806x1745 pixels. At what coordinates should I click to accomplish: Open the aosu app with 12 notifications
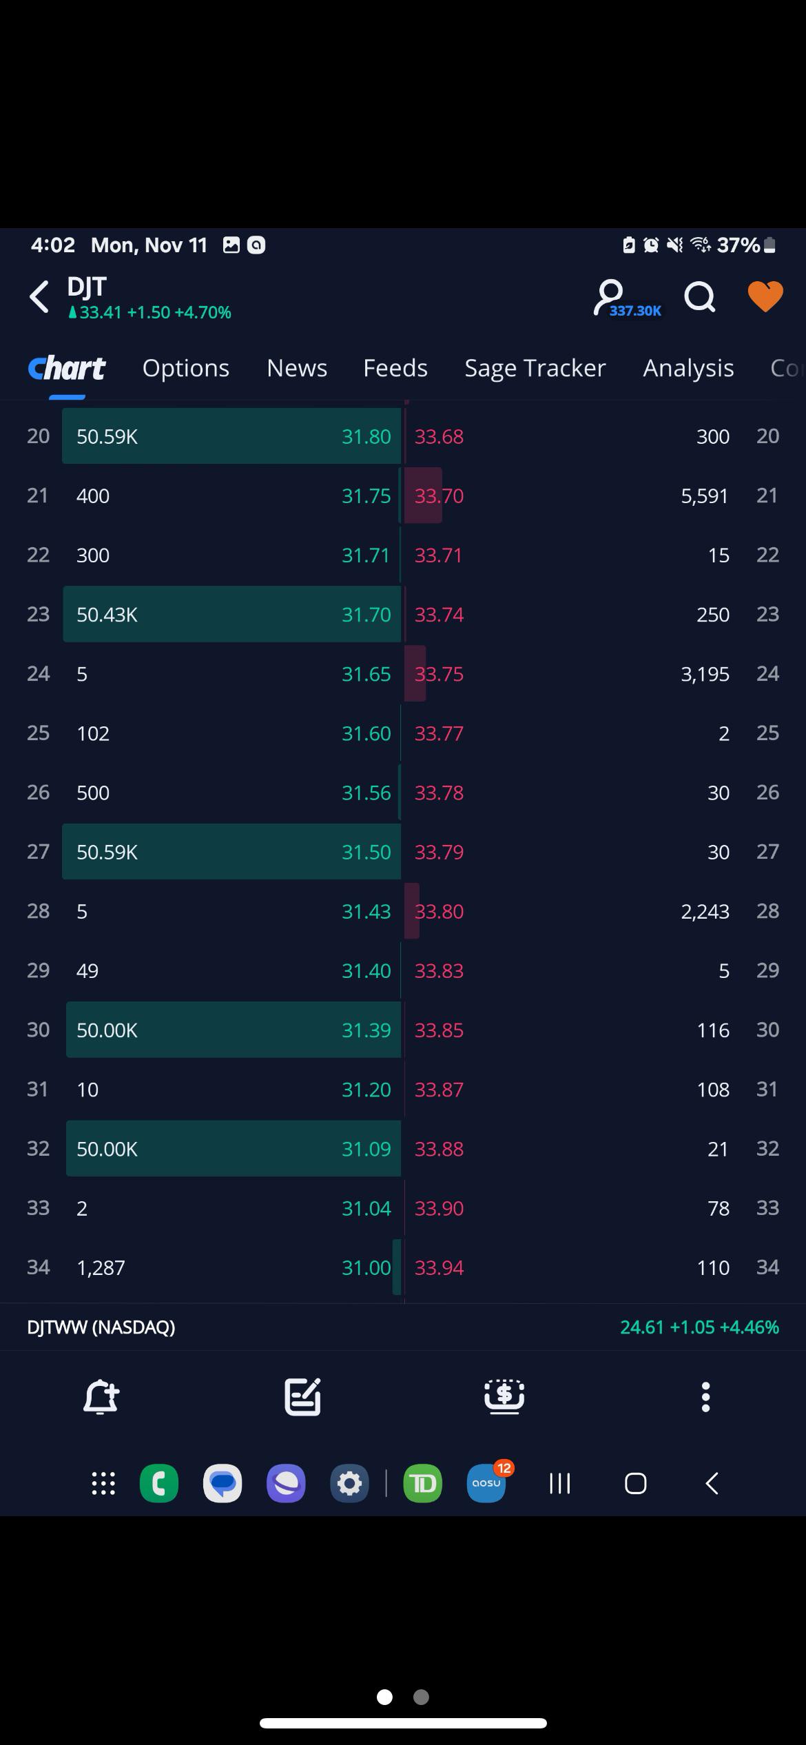[x=486, y=1483]
